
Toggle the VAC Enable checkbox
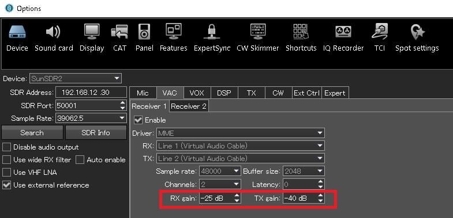[x=138, y=120]
